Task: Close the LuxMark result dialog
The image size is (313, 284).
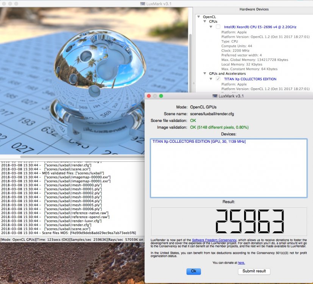Action: [149, 96]
